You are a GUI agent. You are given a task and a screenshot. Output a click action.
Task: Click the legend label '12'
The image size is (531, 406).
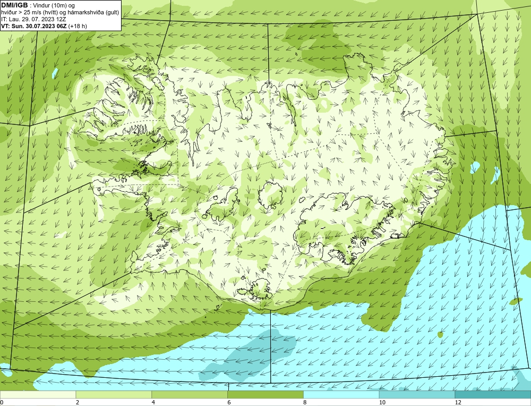pyautogui.click(x=458, y=402)
